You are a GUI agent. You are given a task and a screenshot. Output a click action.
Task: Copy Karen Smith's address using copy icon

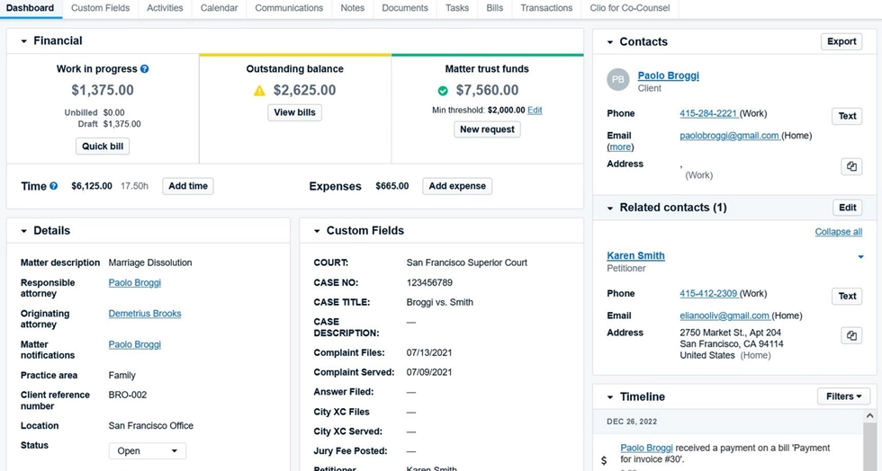coord(850,335)
